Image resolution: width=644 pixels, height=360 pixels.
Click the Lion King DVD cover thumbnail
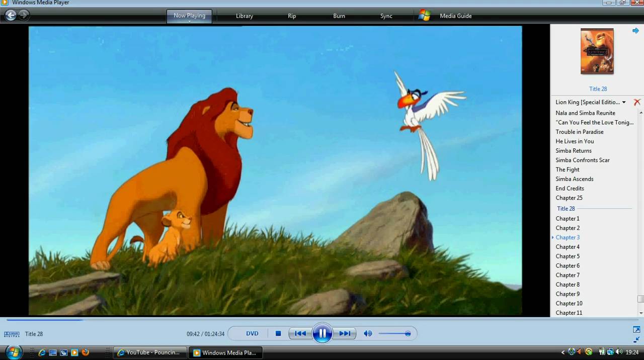[597, 51]
